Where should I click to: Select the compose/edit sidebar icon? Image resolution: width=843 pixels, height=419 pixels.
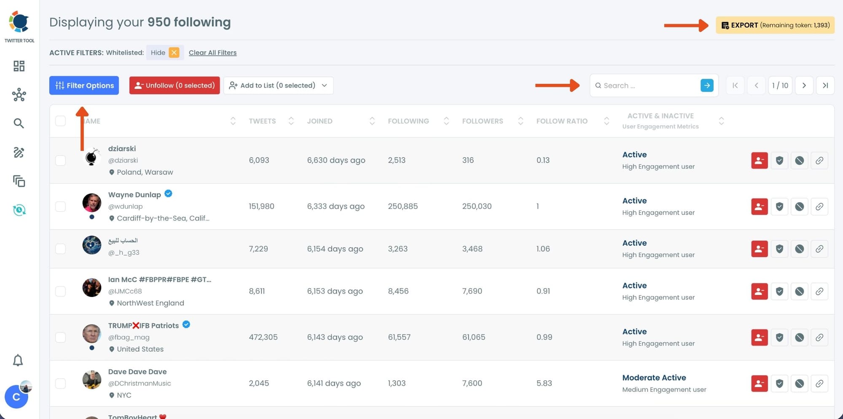[x=19, y=152]
